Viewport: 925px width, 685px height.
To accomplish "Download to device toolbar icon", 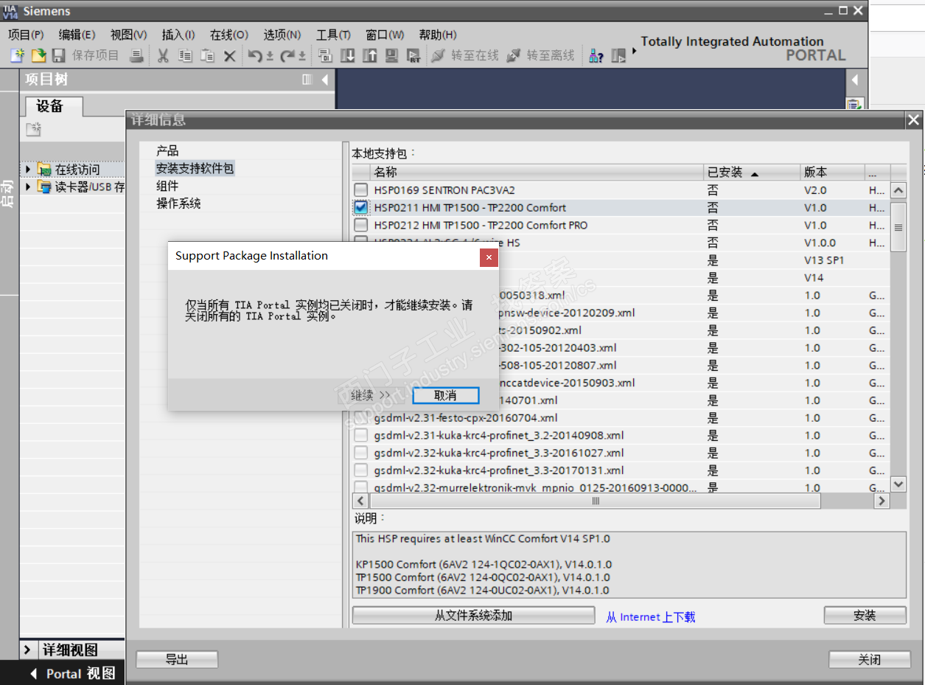I will (347, 55).
